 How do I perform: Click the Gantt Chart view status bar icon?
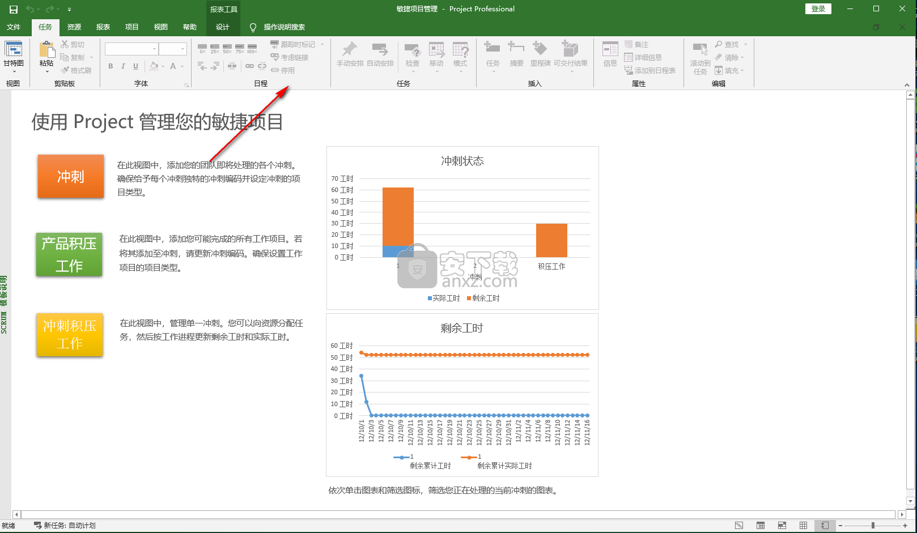(739, 526)
